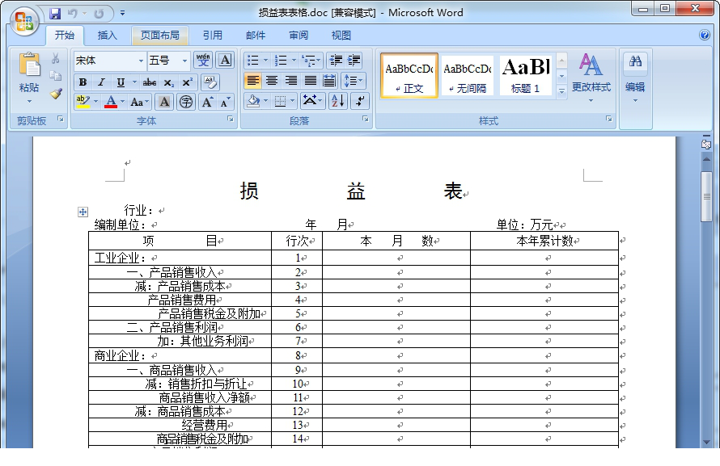Select the 无间隔 no spacing style
The width and height of the screenshot is (720, 466).
(x=467, y=76)
